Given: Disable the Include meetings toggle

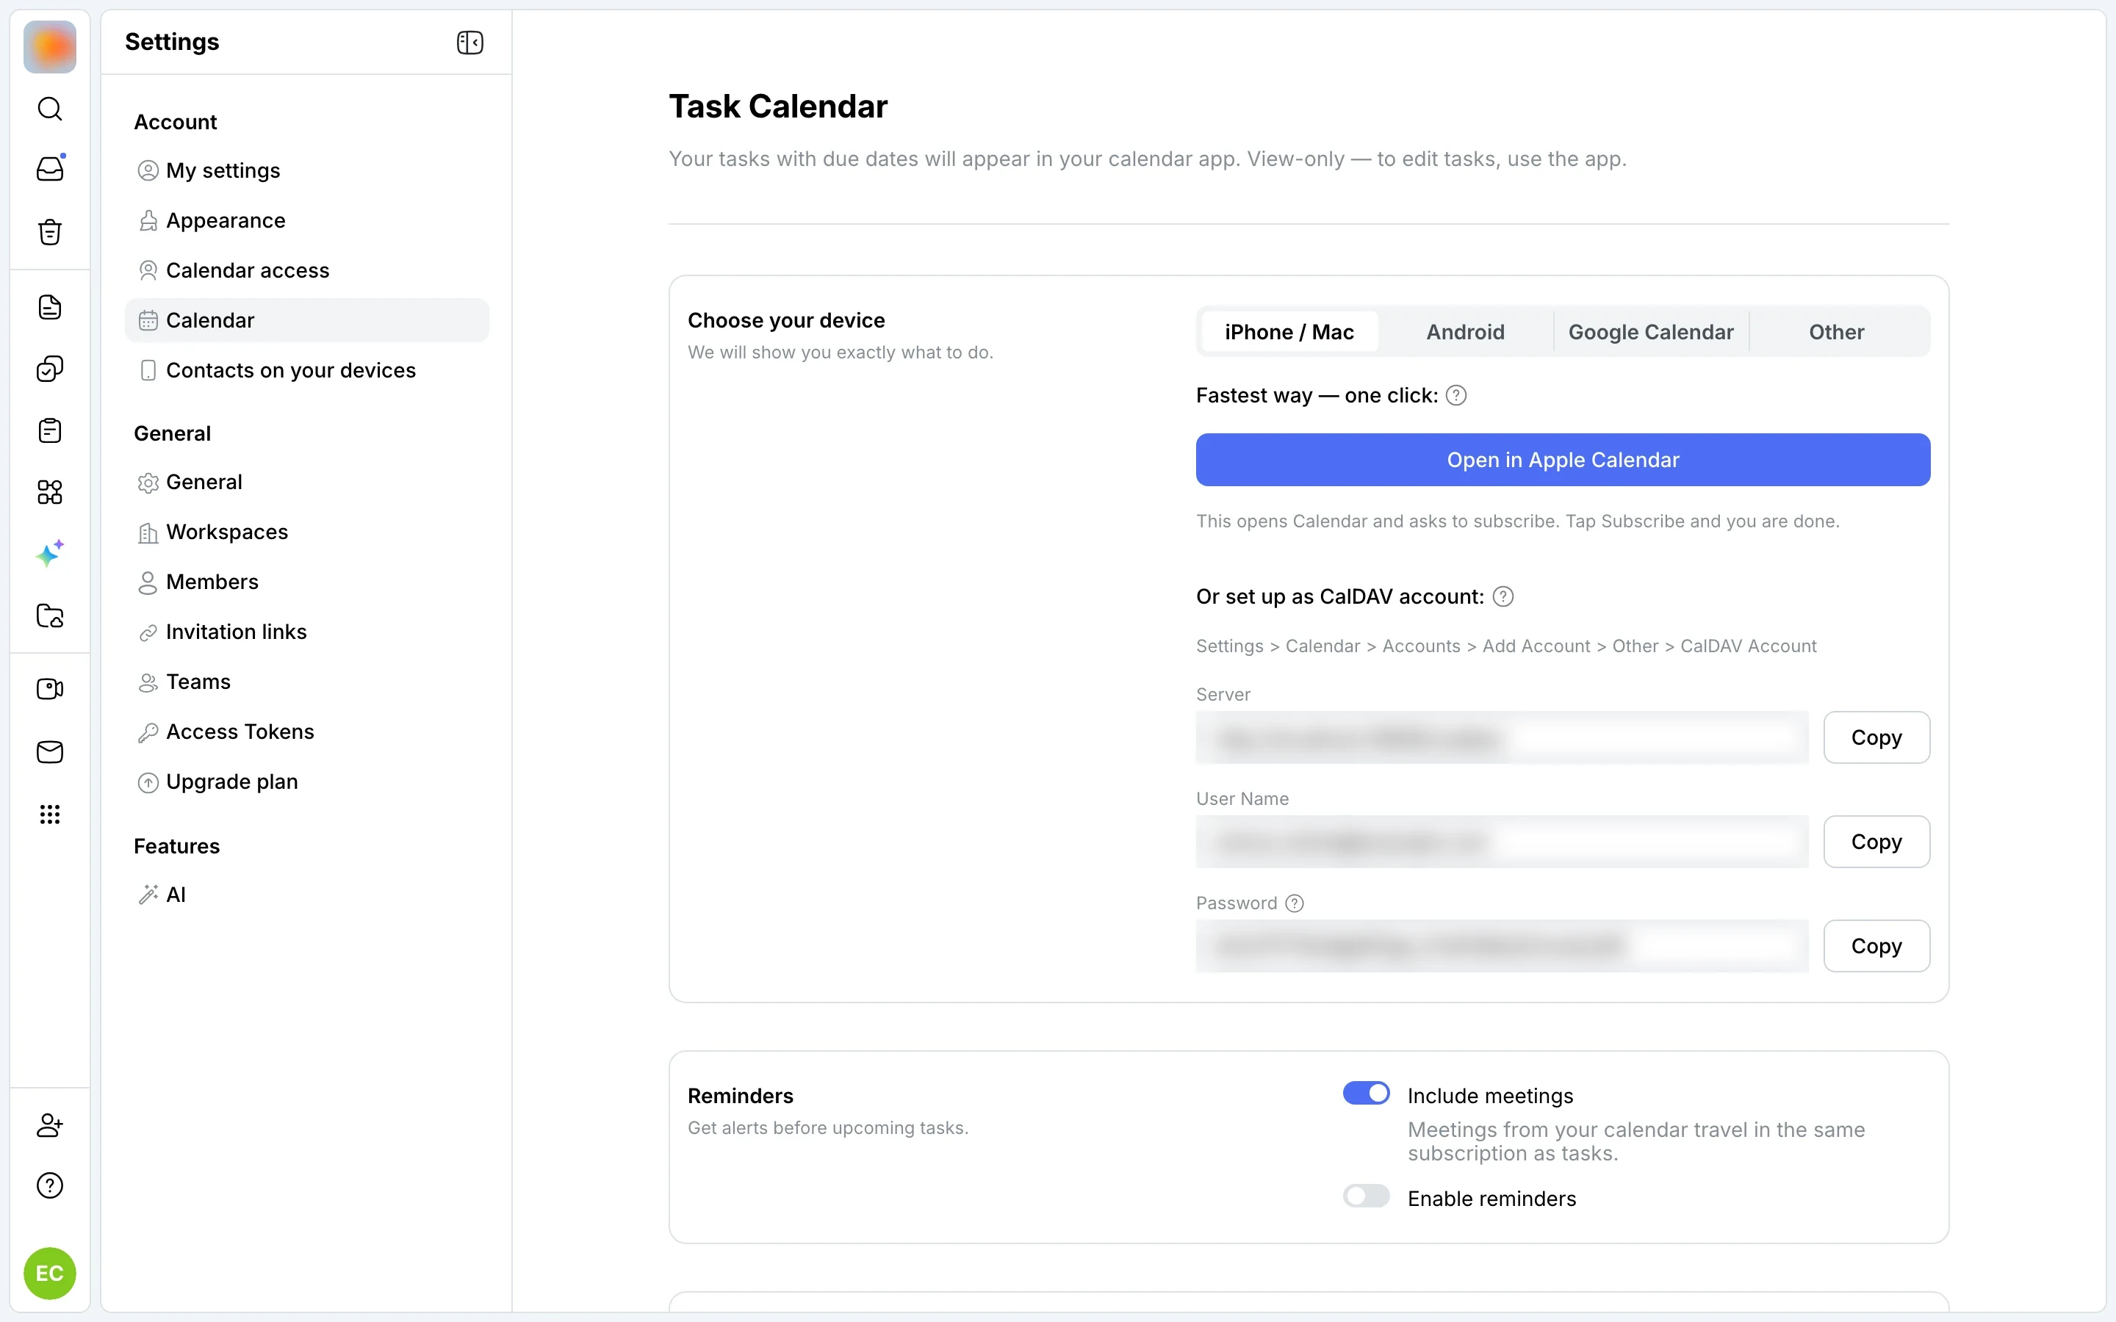Looking at the screenshot, I should coord(1366,1093).
